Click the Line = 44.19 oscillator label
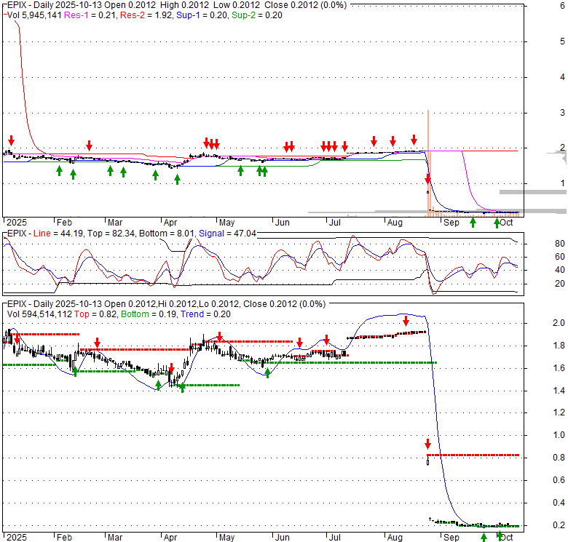 coord(54,234)
